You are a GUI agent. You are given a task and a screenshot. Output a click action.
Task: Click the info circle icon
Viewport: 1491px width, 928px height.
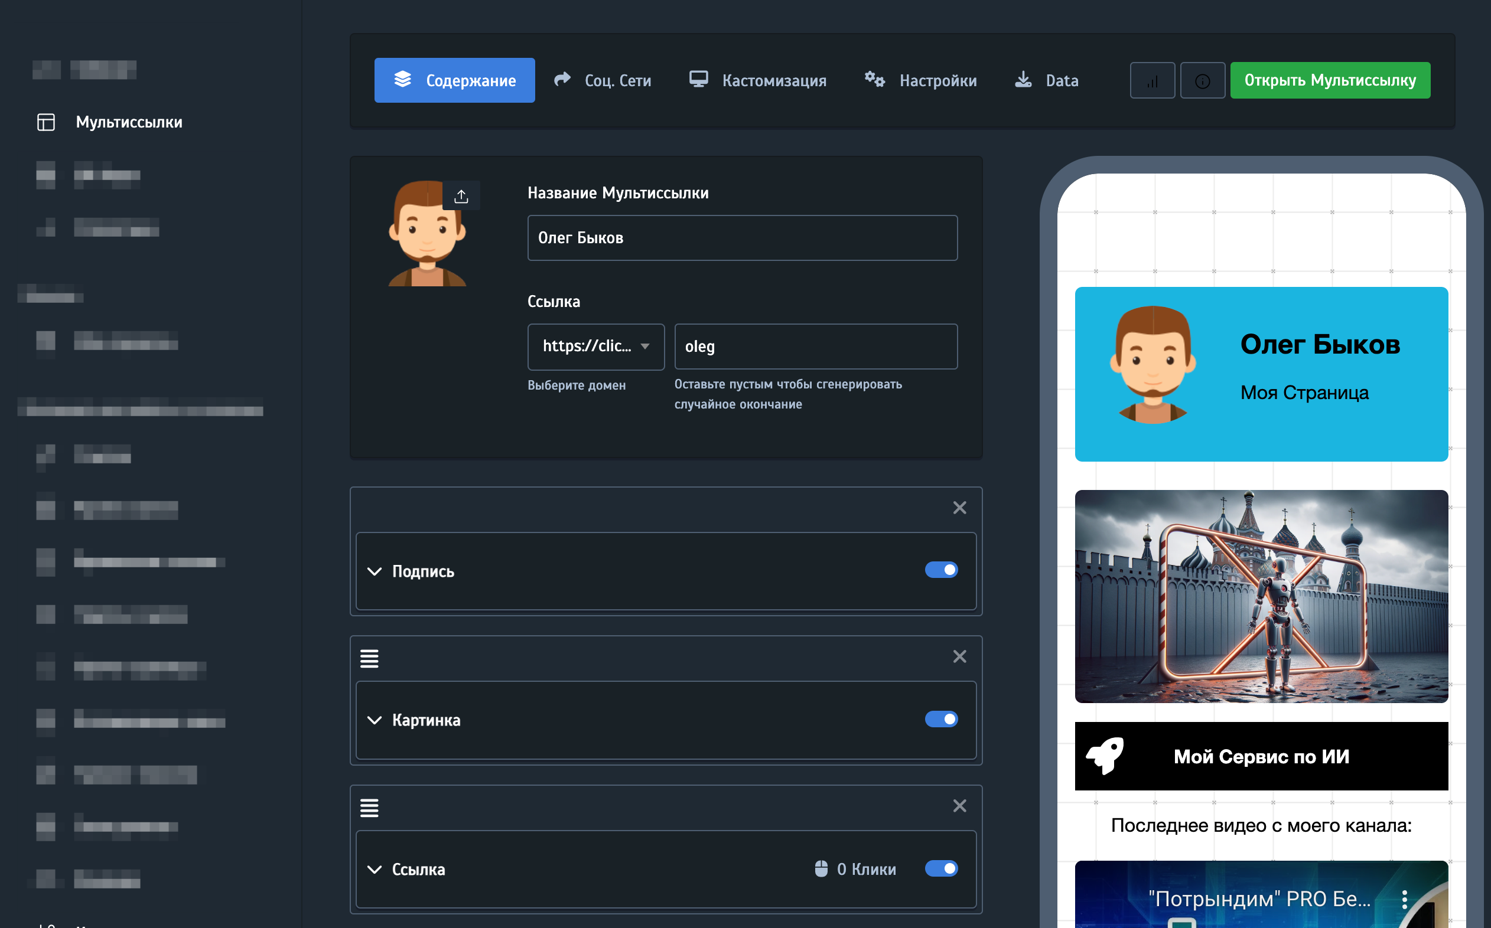[1202, 80]
